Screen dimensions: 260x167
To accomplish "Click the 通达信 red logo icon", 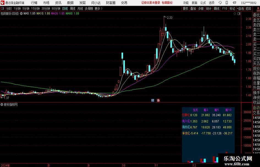I will [2, 3].
